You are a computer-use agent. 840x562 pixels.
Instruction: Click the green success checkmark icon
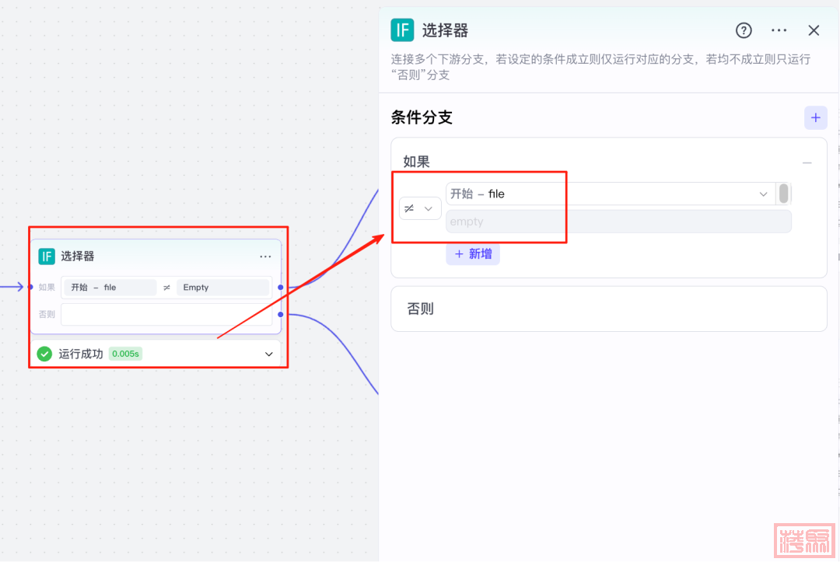pos(44,354)
